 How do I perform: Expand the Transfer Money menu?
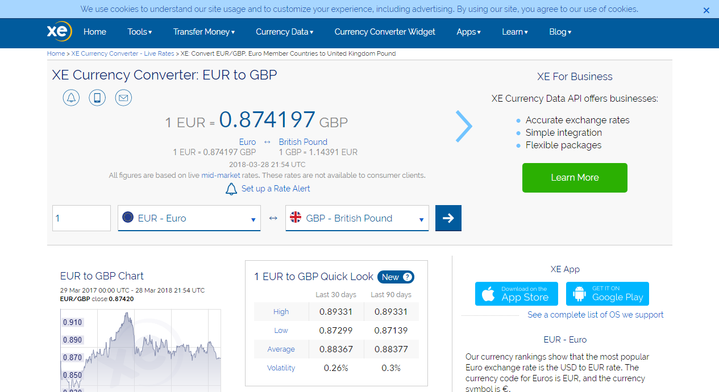click(x=204, y=32)
